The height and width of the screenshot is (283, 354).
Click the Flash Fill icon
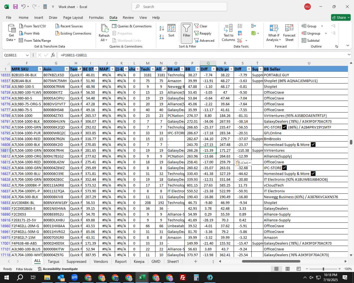[240, 26]
